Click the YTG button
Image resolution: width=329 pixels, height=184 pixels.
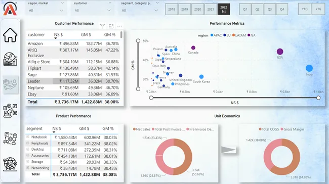318,9
